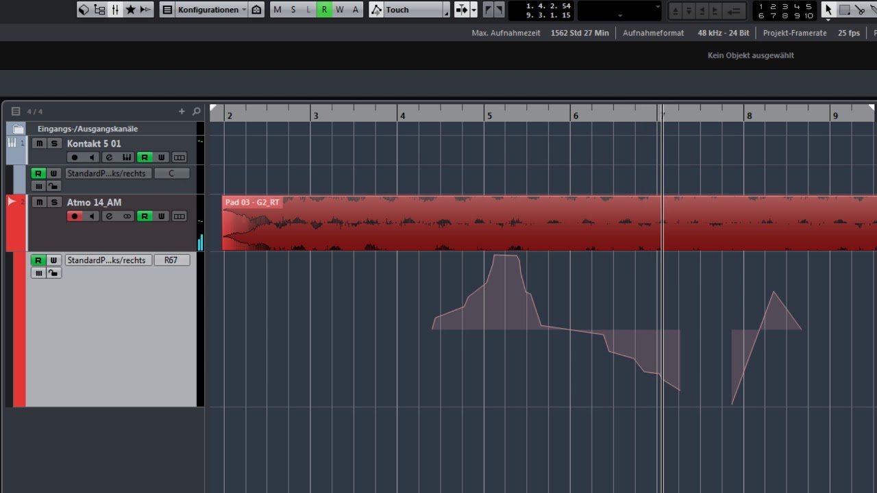
Task: Solo the Atmo 14_AM track
Action: point(54,202)
